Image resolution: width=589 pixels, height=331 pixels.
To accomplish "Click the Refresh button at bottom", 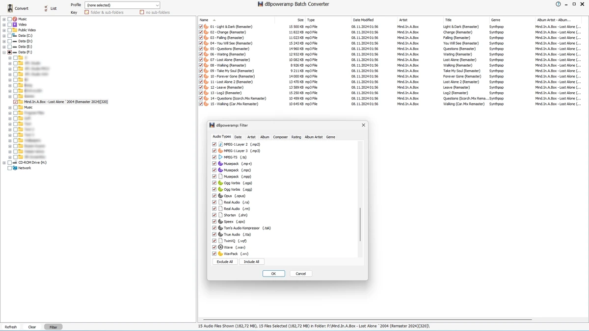I will click(11, 327).
